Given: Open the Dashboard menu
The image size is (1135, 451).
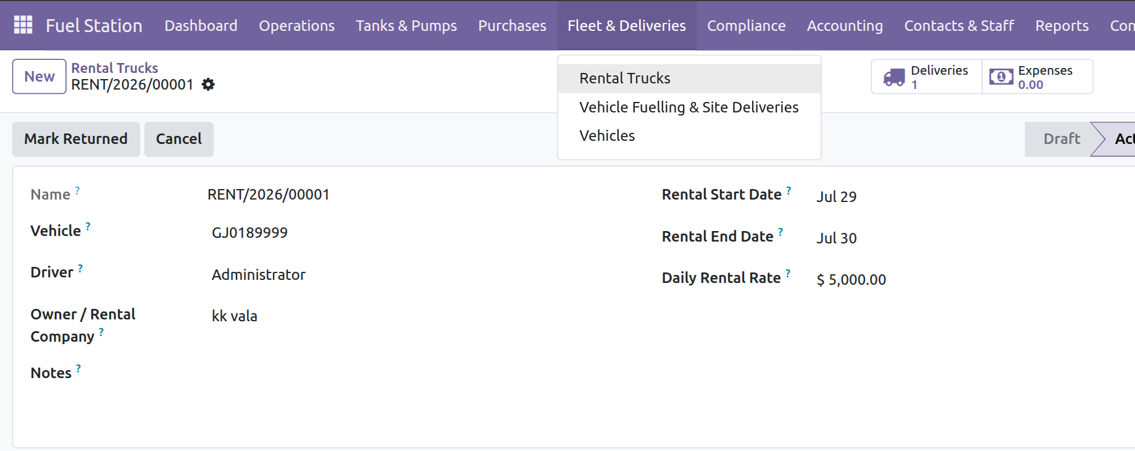Looking at the screenshot, I should point(201,25).
